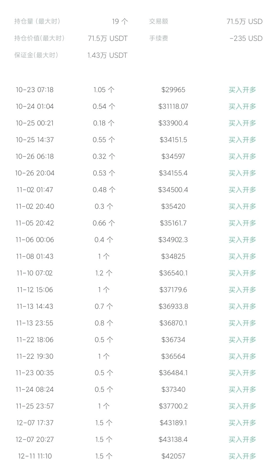Tap 买入开多 on the 11-05 20:42 row
Image resolution: width=277 pixels, height=462 pixels.
coord(242,223)
